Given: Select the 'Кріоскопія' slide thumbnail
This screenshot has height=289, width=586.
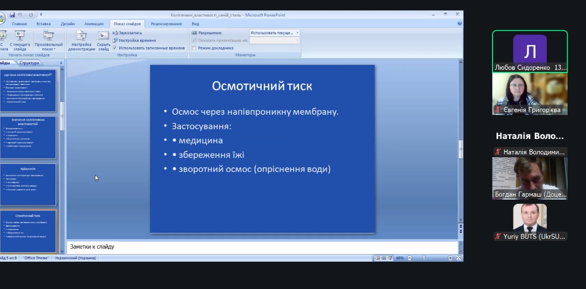Looking at the screenshot, I should coord(28,185).
